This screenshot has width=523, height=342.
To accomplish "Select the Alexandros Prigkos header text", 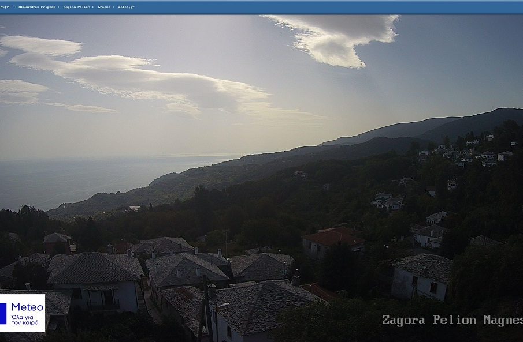I will [x=38, y=7].
